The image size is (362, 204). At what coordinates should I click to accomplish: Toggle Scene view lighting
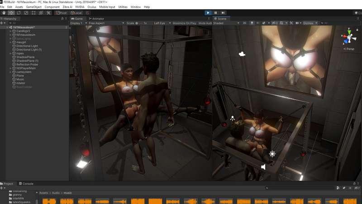pos(252,23)
